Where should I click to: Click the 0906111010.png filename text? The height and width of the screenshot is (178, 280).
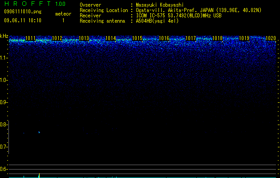23,12
